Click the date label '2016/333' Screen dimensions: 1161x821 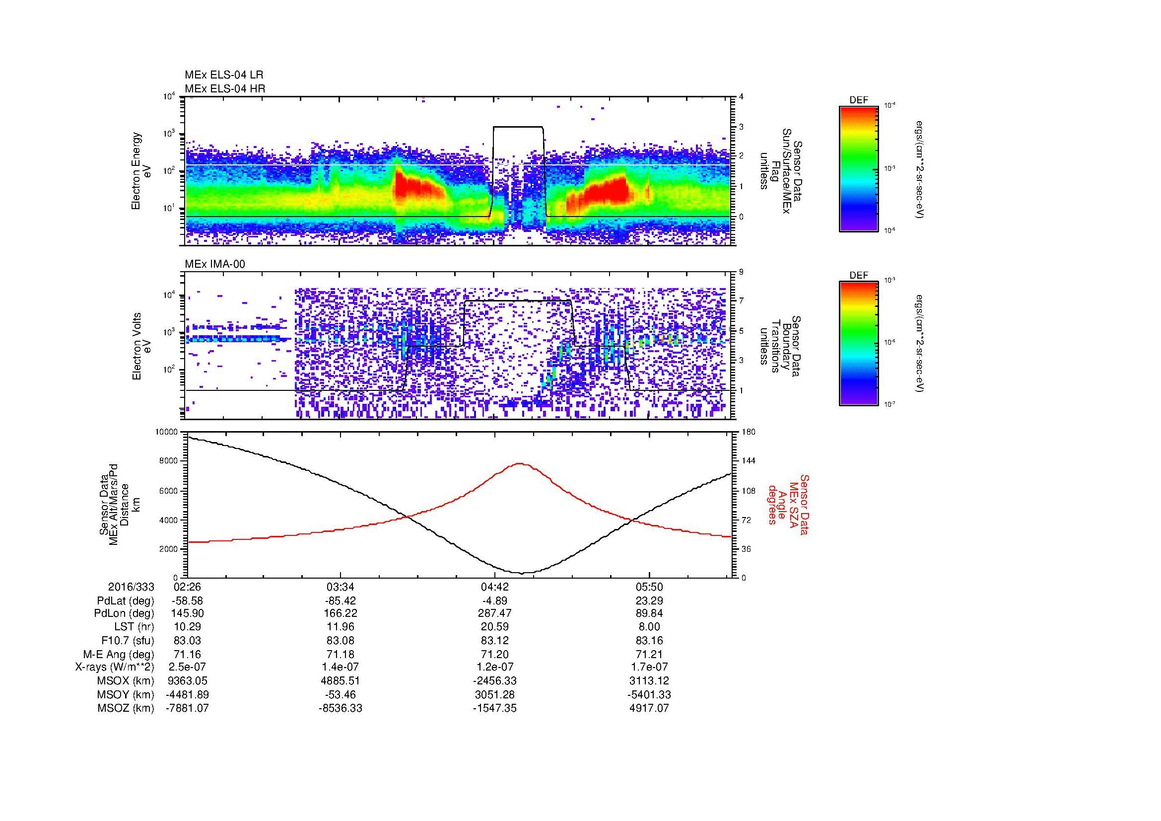(x=131, y=587)
